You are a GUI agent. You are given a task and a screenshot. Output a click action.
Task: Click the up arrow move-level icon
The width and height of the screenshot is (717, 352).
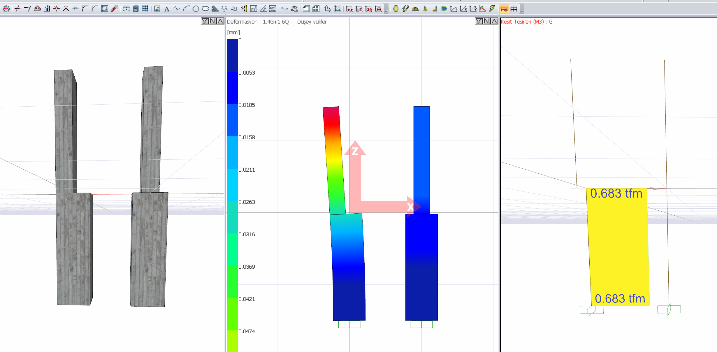click(x=328, y=9)
